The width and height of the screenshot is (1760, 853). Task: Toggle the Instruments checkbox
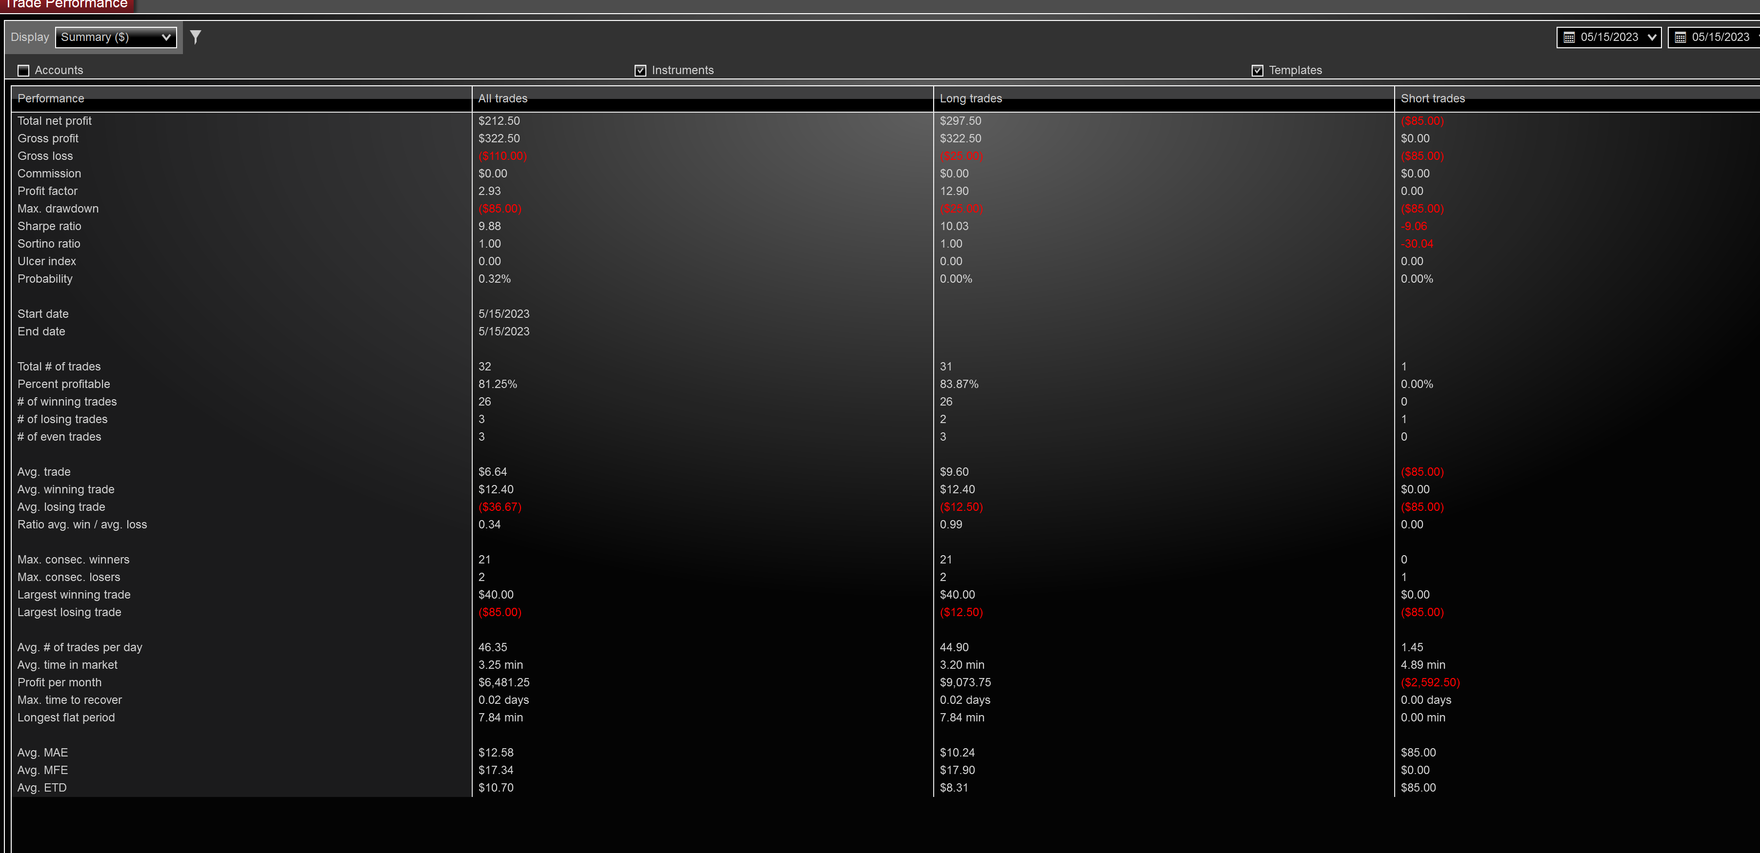[640, 70]
